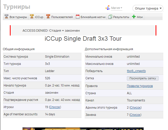The image size is (168, 130).
Task: Click the gold trophy icon next to iCCup
Action: (x=32, y=16)
